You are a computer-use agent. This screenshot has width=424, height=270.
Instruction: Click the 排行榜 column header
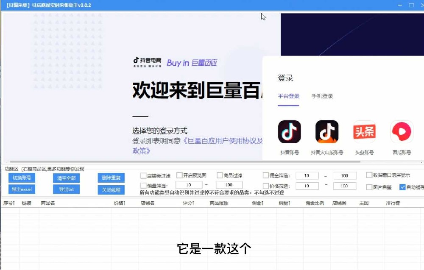[x=393, y=203]
